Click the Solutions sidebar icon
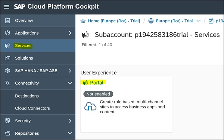 (7, 58)
